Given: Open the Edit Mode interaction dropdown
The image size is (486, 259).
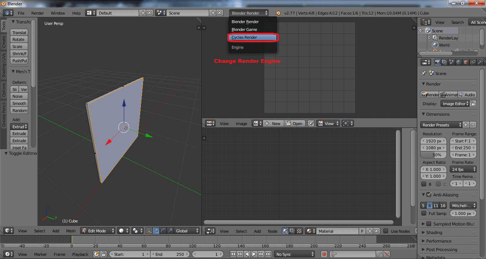Looking at the screenshot, I should (97, 231).
